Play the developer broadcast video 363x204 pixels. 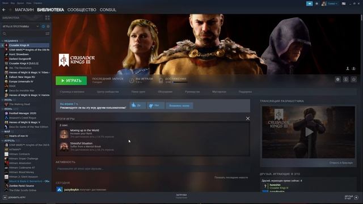coord(309,132)
